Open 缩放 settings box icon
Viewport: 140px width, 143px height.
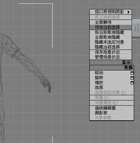click(x=132, y=83)
